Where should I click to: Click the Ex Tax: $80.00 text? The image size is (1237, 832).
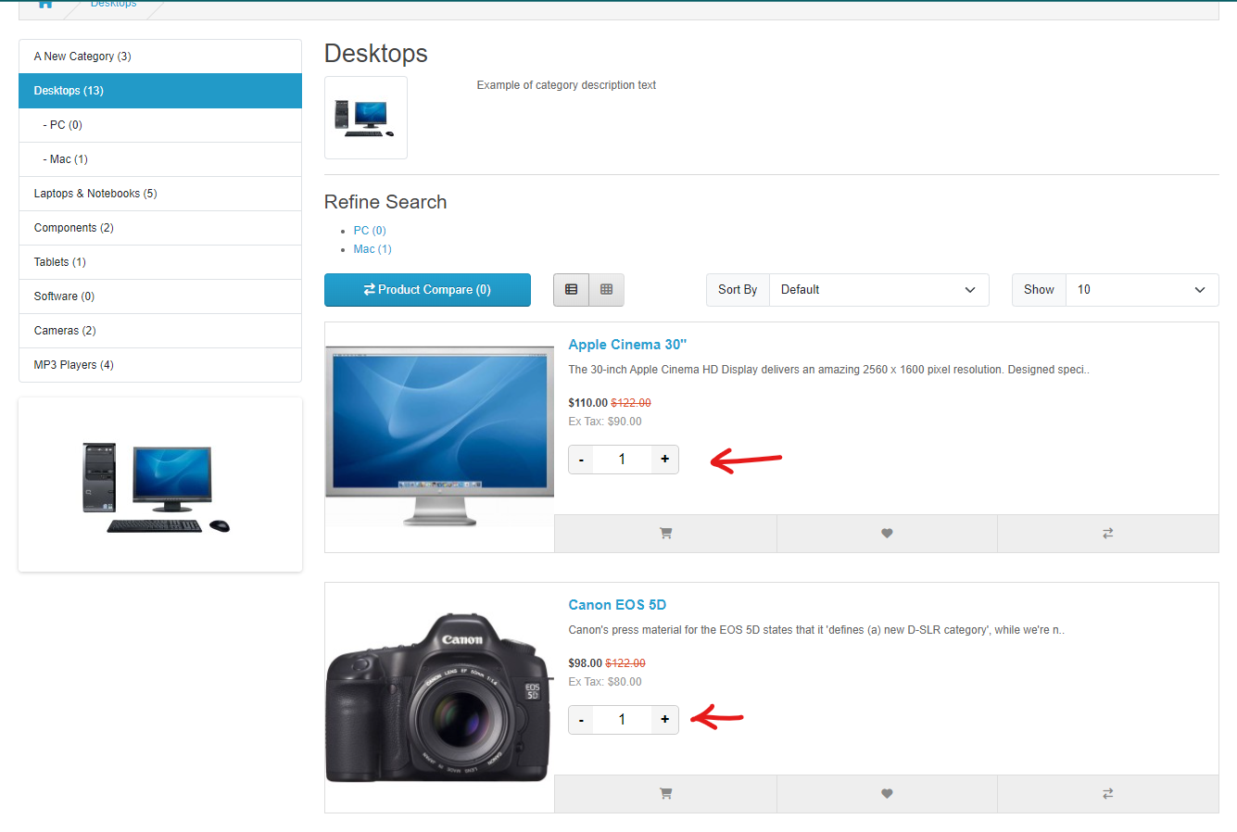605,682
